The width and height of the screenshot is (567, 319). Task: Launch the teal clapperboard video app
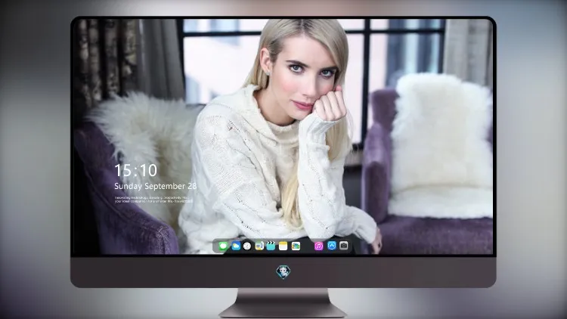271,246
